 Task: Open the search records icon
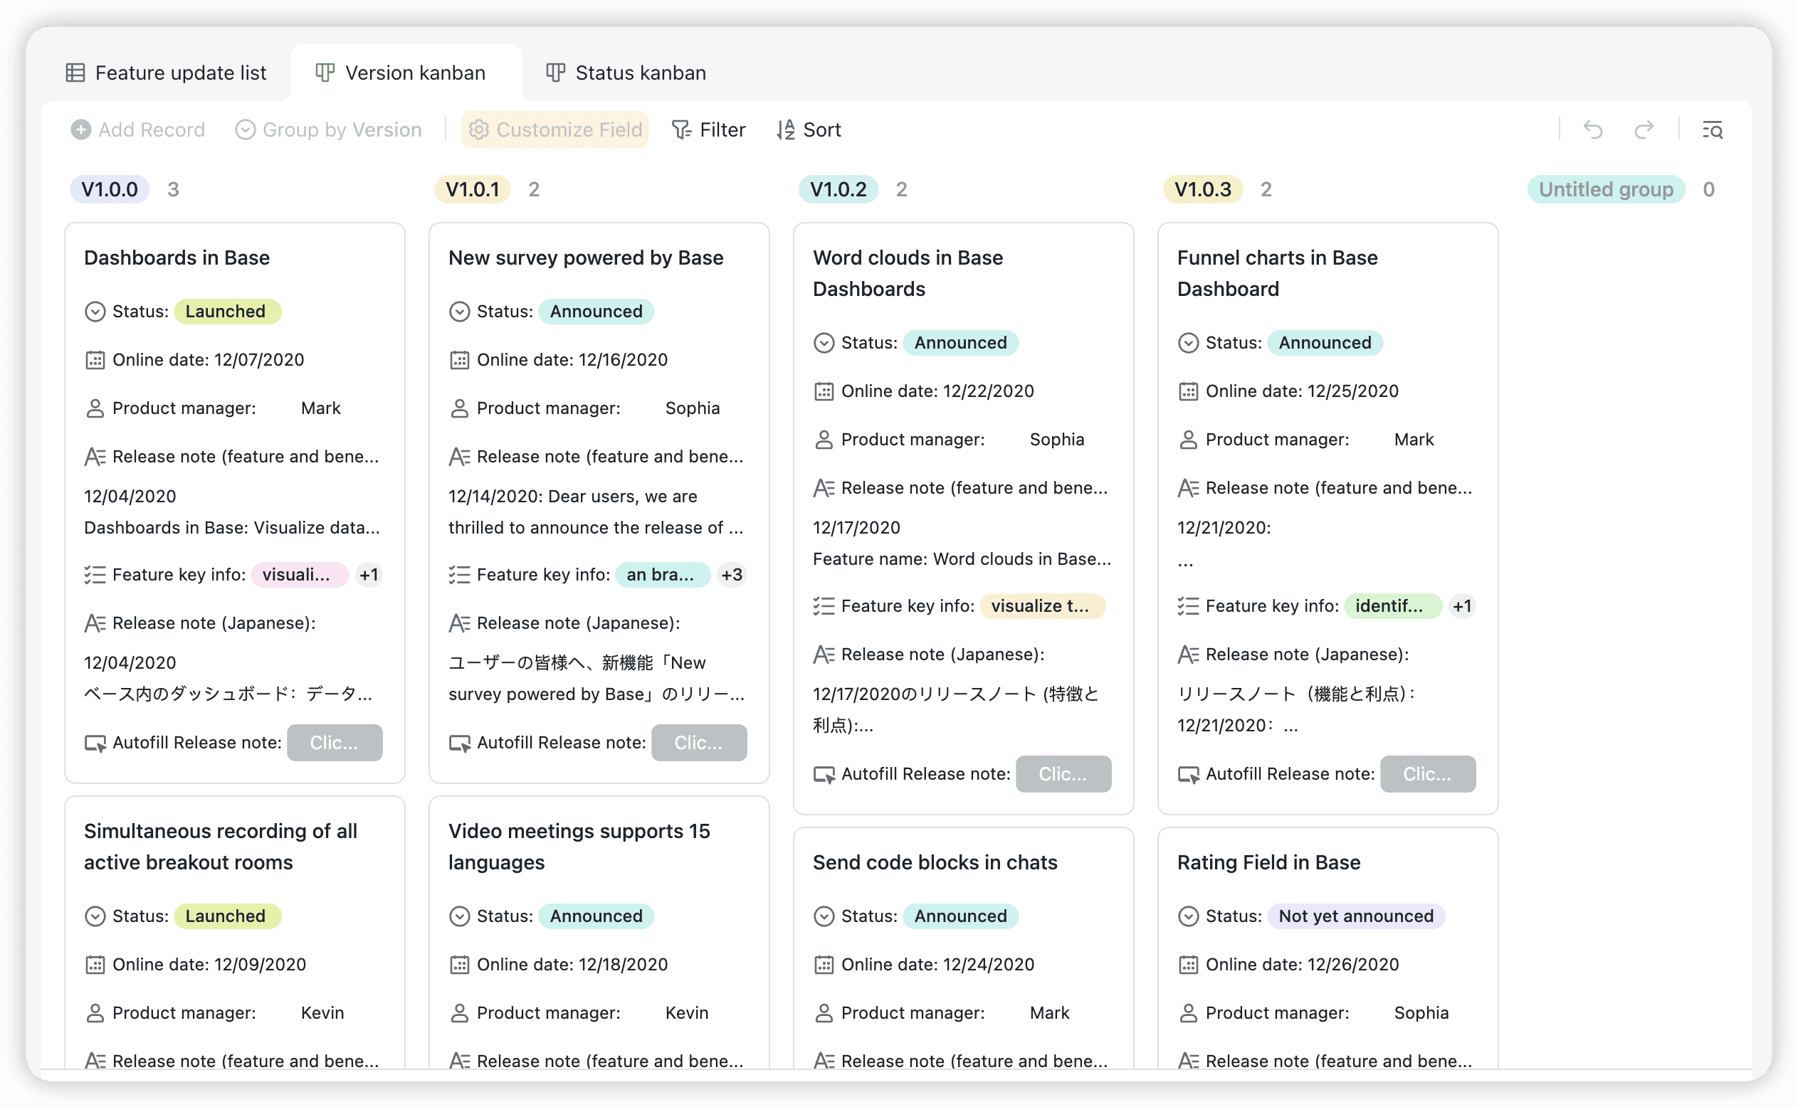point(1712,129)
